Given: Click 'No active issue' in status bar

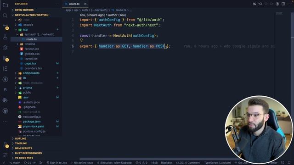Looking at the screenshot, I should tap(84, 163).
